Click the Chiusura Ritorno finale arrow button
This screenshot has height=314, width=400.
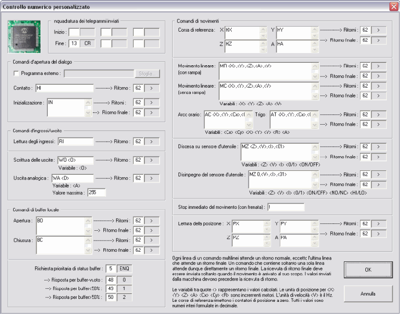152,250
